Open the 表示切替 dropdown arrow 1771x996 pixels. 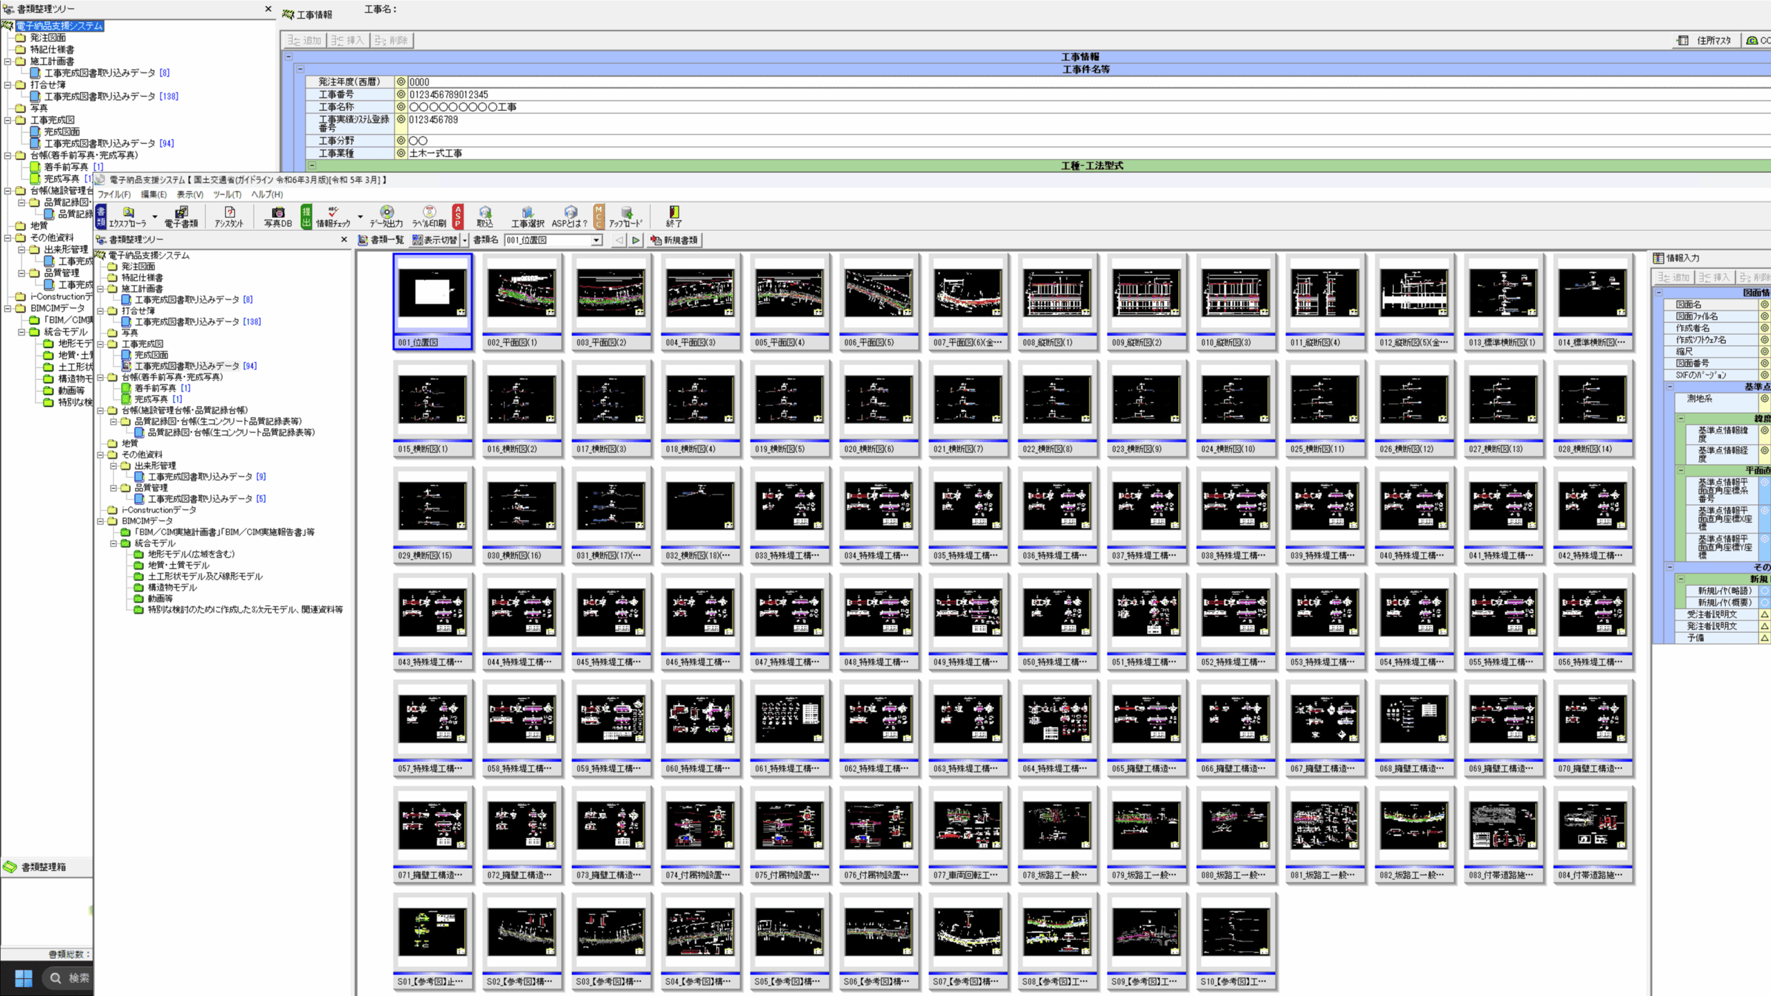tap(465, 240)
